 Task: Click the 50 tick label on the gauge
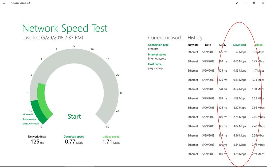click(108, 127)
